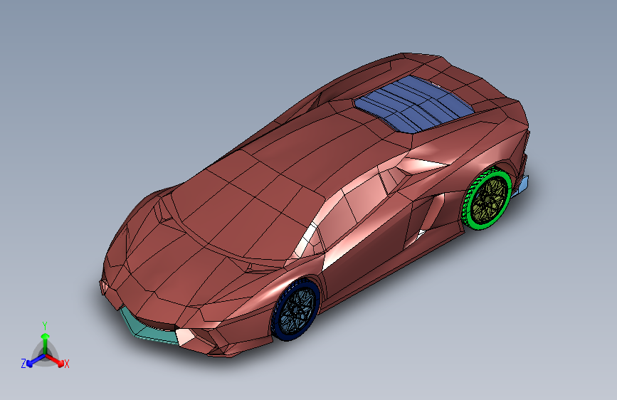Select the yellow rim inside the green wheel

coord(490,200)
